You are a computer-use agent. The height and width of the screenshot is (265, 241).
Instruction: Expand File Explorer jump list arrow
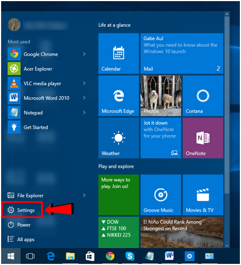pyautogui.click(x=84, y=195)
